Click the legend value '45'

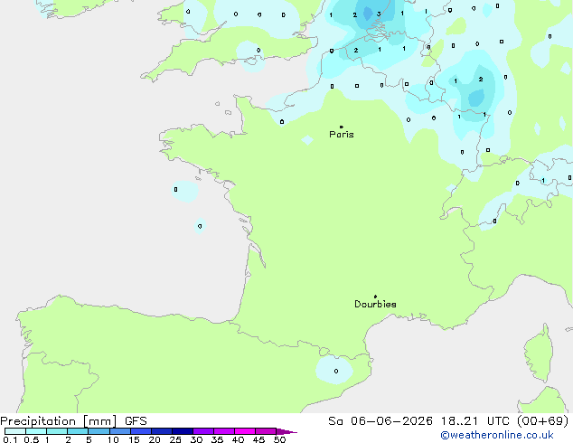[x=258, y=439]
